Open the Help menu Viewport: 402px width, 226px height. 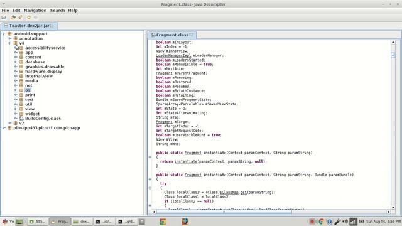pos(73,11)
